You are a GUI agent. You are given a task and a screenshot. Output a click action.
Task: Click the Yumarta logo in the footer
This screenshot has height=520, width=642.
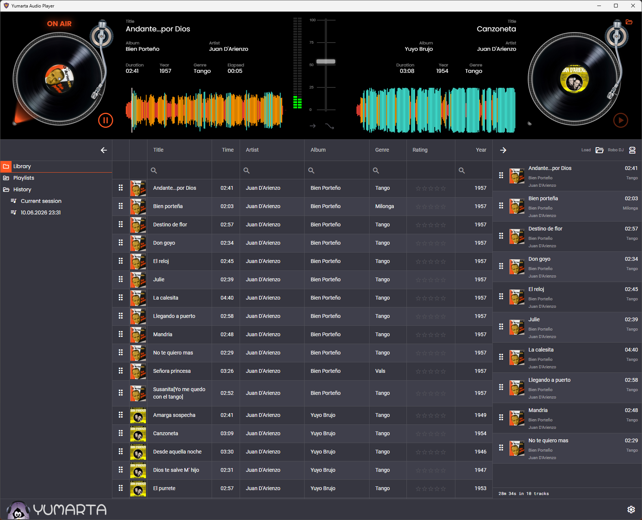[57, 510]
